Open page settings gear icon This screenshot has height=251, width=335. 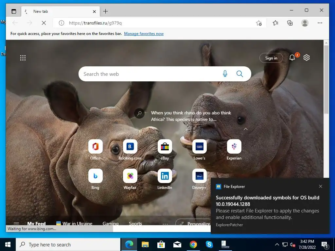tap(307, 58)
